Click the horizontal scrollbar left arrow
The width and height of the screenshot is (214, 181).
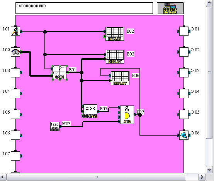[3, 177]
